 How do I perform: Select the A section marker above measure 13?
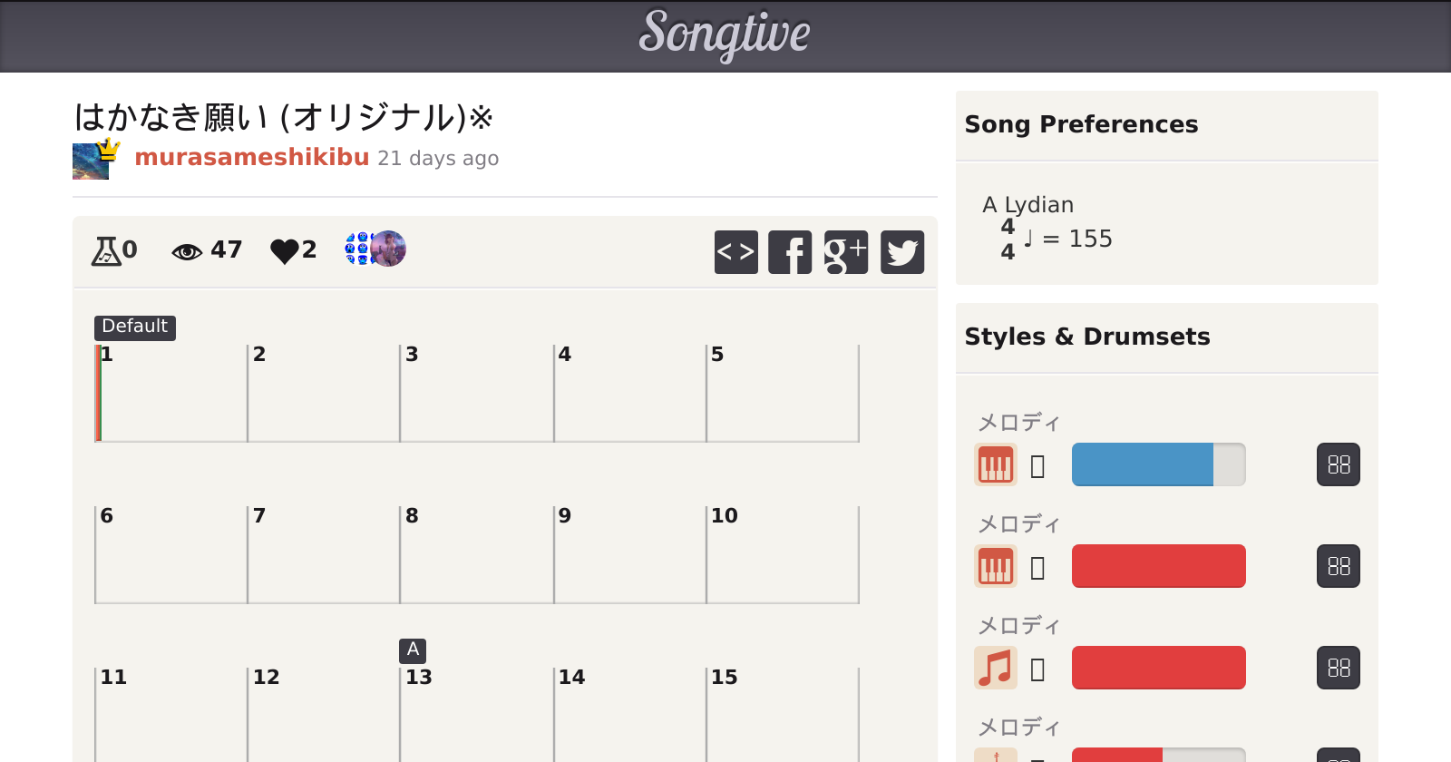(413, 650)
